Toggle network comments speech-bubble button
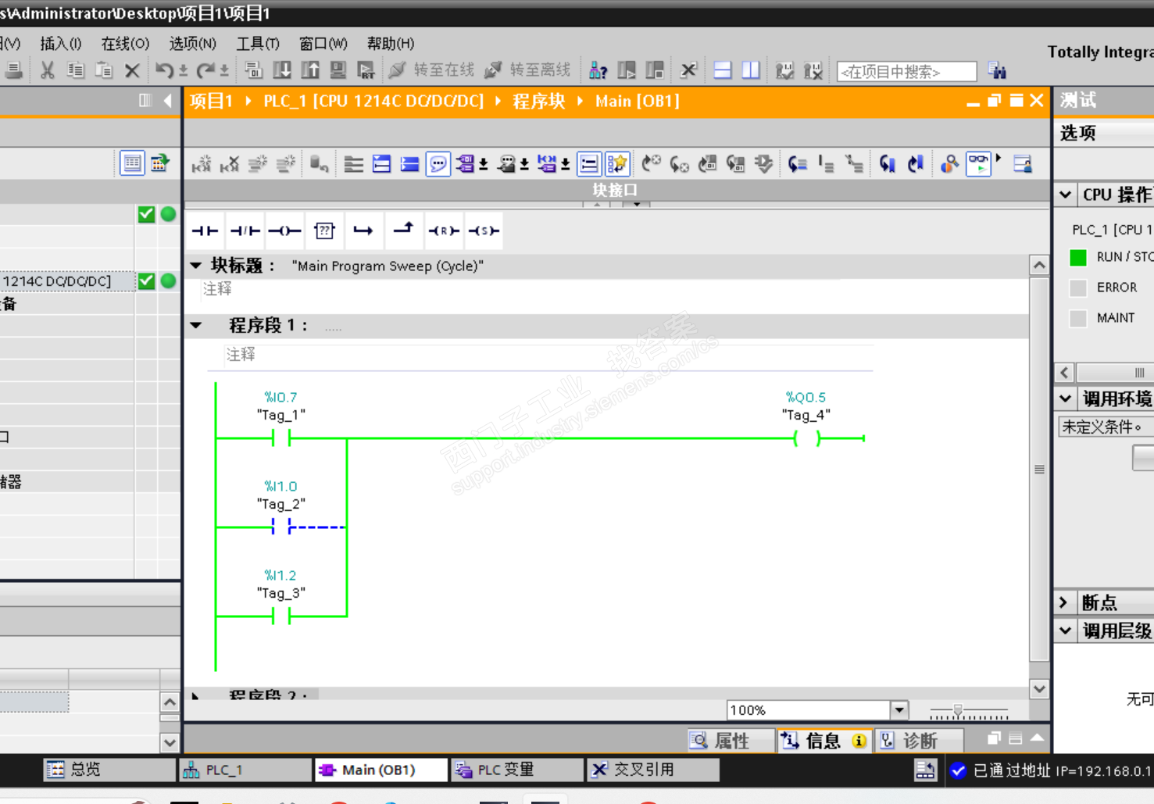Viewport: 1154px width, 804px height. click(x=438, y=164)
